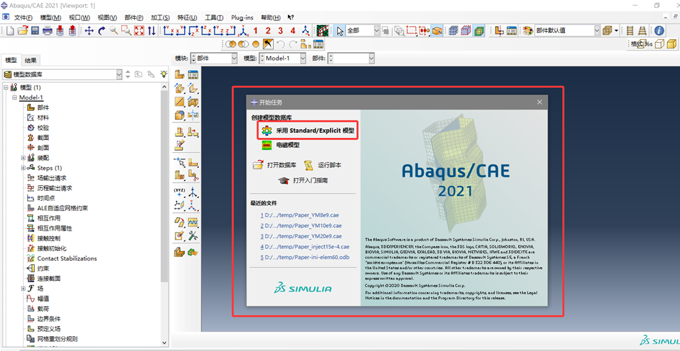
Task: Click the Open folder toolbar icon
Action: click(22, 30)
